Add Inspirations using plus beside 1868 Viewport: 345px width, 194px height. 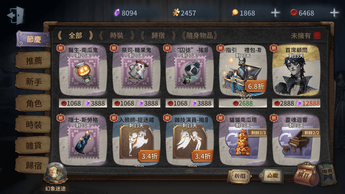point(275,13)
